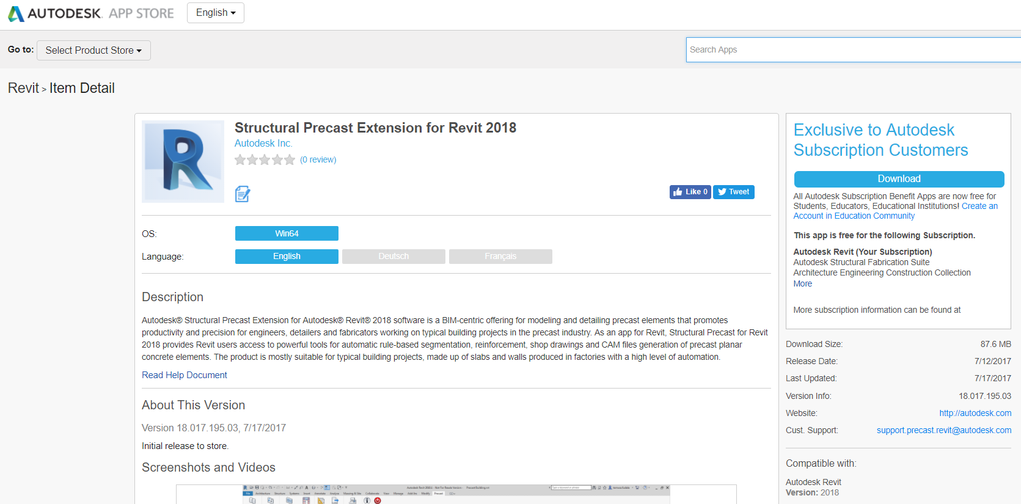Click the Twitter Tweet button
This screenshot has height=504, width=1021.
pos(733,192)
